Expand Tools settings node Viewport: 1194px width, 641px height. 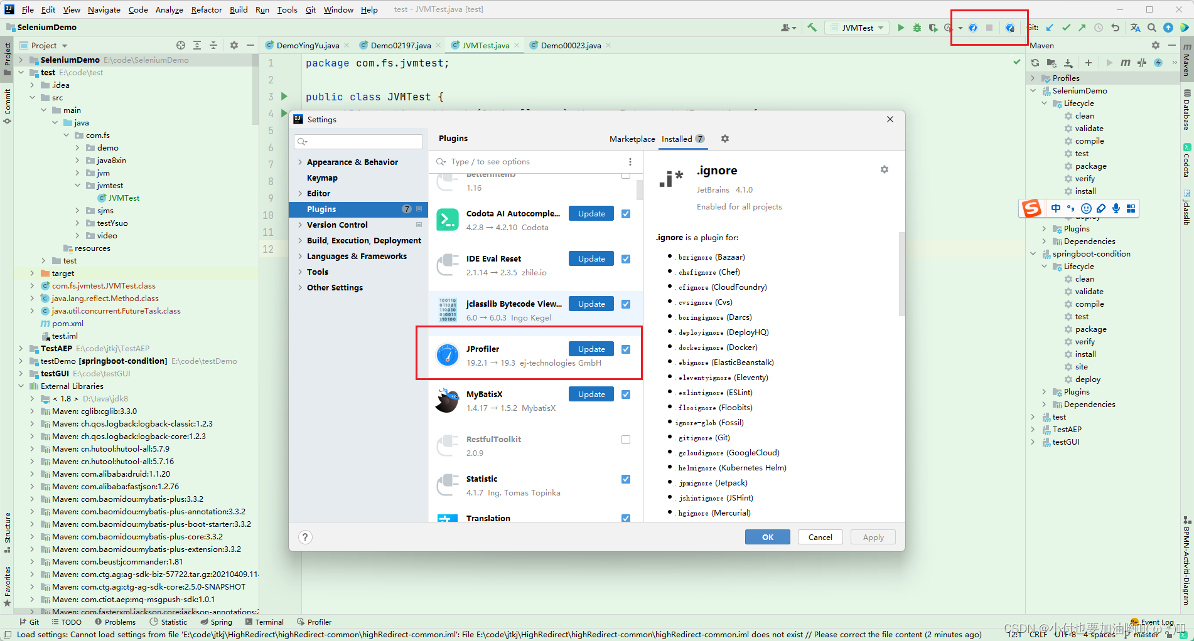(x=300, y=272)
